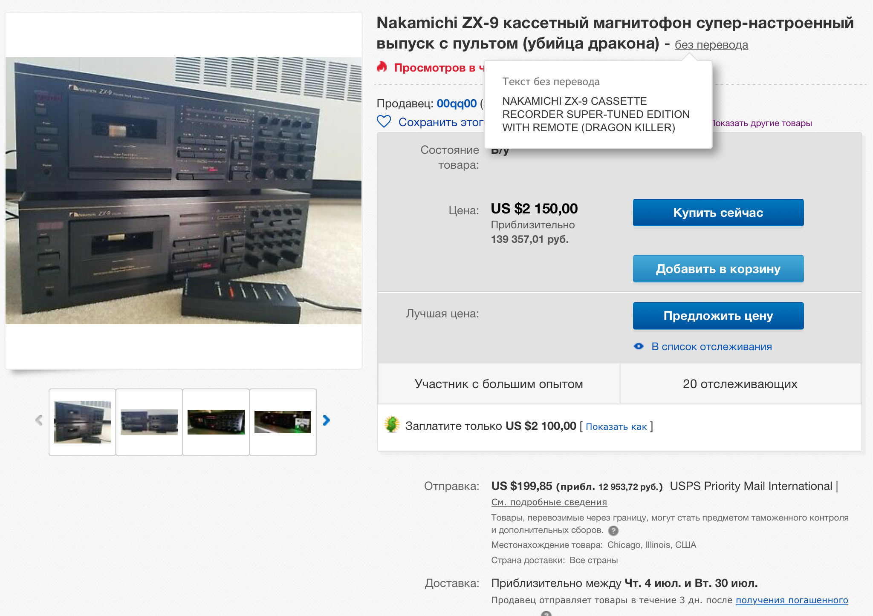Open См. подробные сведения shipping details

click(549, 502)
